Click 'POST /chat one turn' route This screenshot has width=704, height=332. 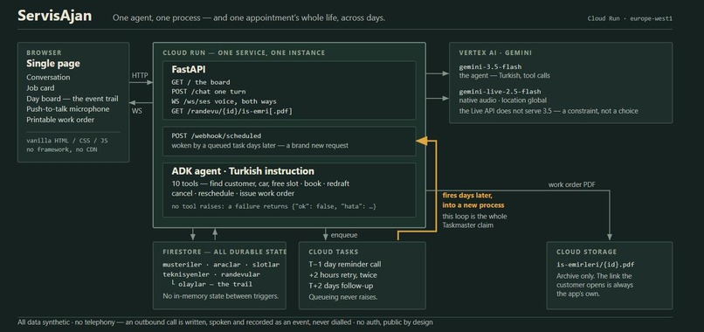point(209,92)
